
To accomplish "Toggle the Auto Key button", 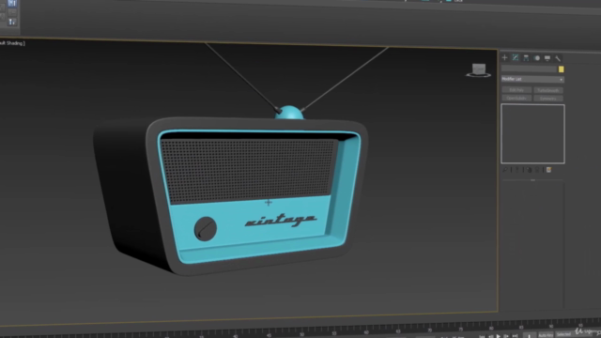I will 545,335.
